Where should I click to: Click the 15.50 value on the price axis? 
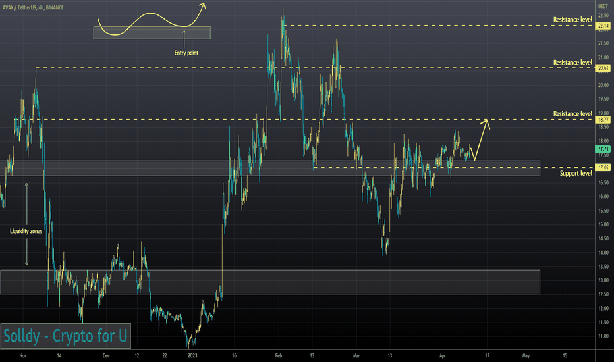click(603, 211)
